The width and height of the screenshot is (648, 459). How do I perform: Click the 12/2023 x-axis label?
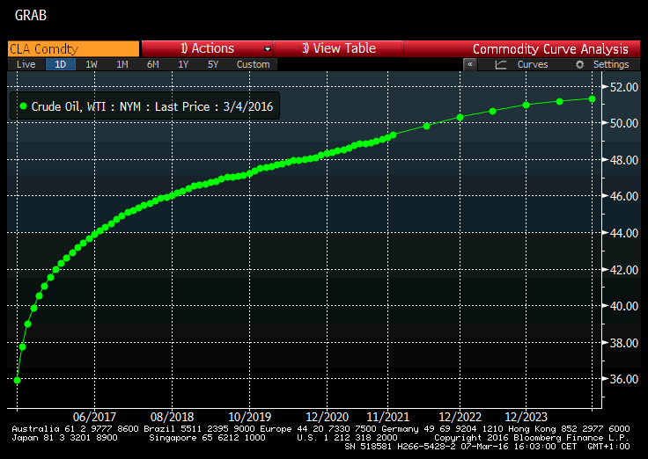526,417
